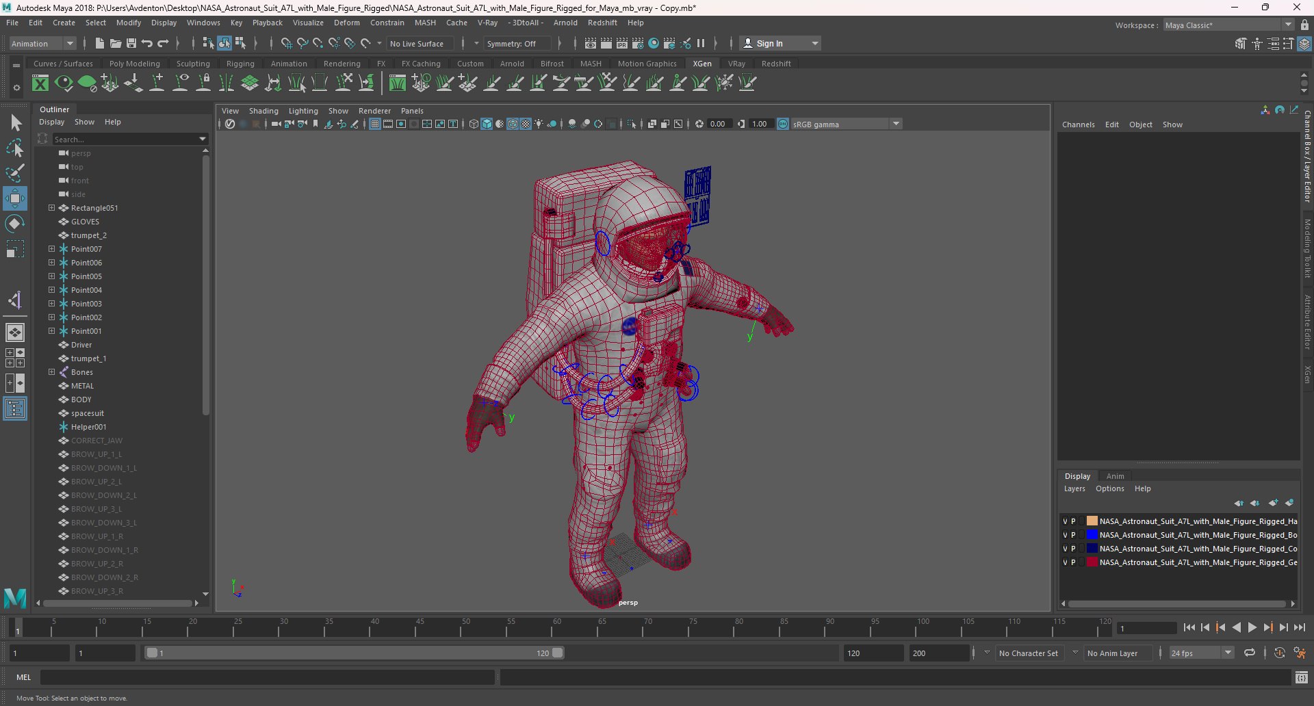Click the MEL command line input
This screenshot has width=1314, height=706.
coord(267,677)
